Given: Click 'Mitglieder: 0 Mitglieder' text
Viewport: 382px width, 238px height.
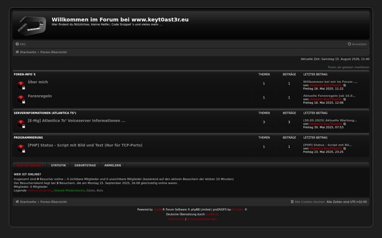Looking at the screenshot, I should [x=31, y=187].
